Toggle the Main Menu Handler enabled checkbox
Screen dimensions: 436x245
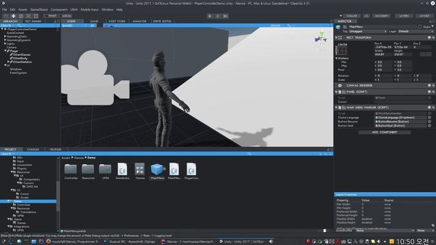coord(344,108)
